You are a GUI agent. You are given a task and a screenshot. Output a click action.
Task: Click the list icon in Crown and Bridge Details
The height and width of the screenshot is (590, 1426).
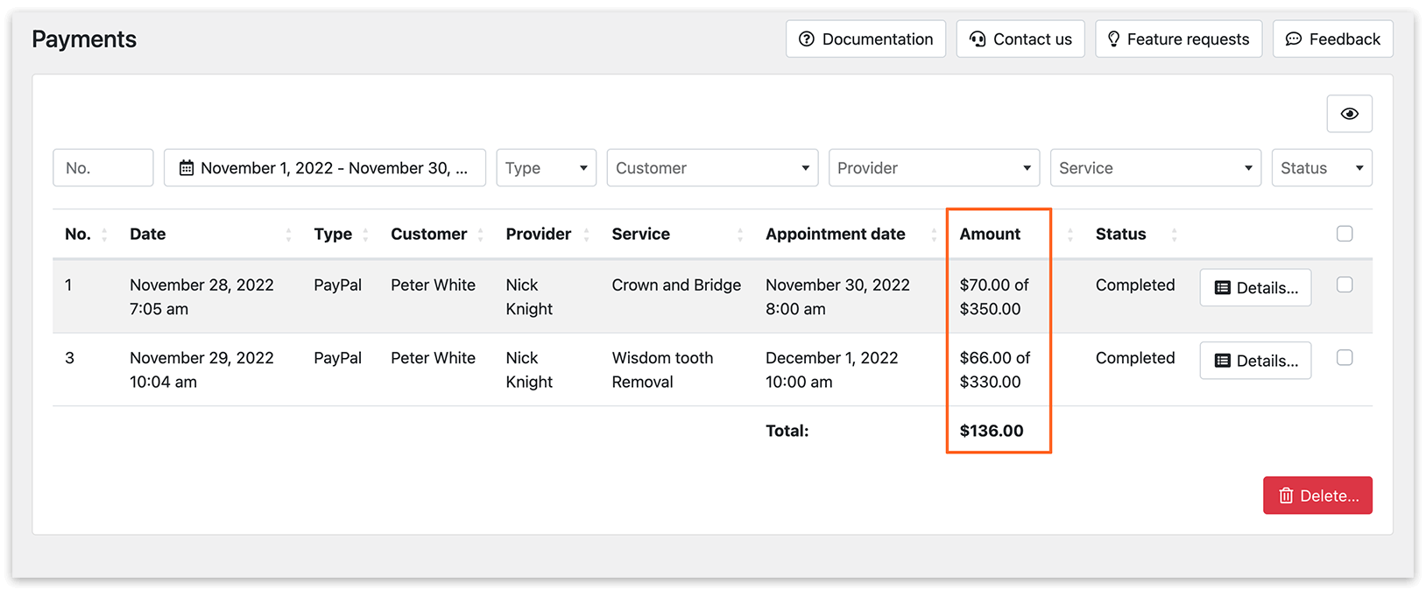pos(1223,288)
